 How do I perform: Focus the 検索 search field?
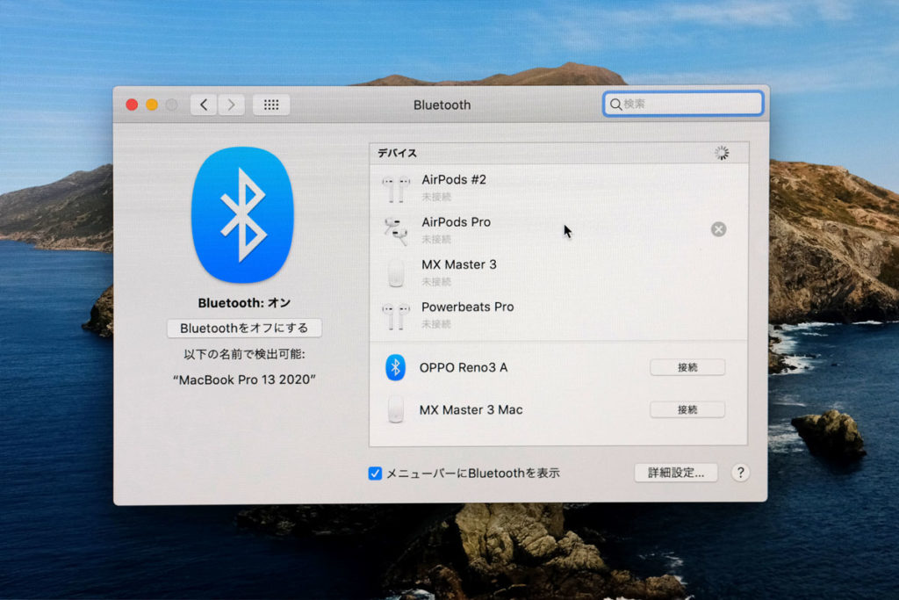(683, 104)
